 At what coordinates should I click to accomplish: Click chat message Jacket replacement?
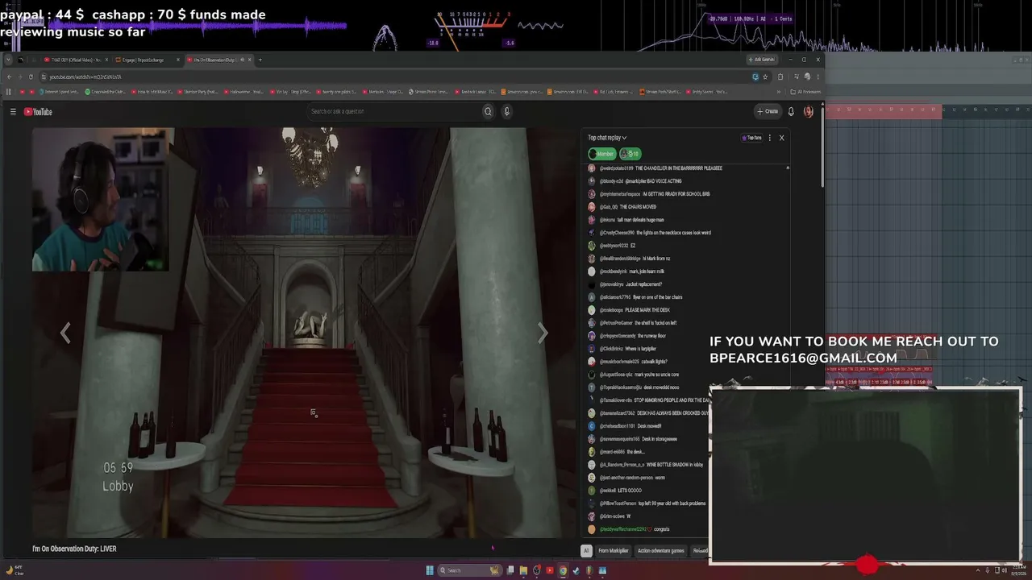coord(643,284)
